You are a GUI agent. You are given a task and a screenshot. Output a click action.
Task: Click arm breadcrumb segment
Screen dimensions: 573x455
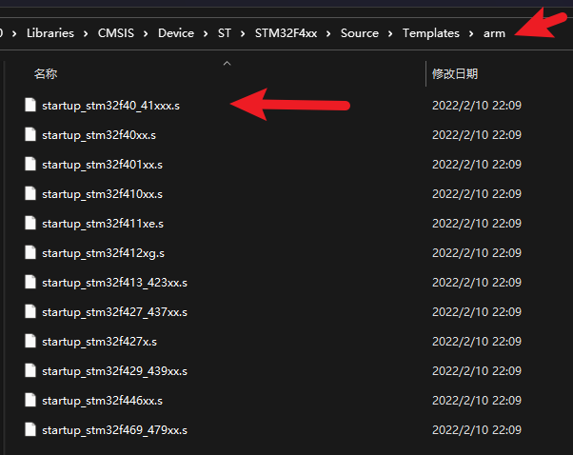pos(494,33)
